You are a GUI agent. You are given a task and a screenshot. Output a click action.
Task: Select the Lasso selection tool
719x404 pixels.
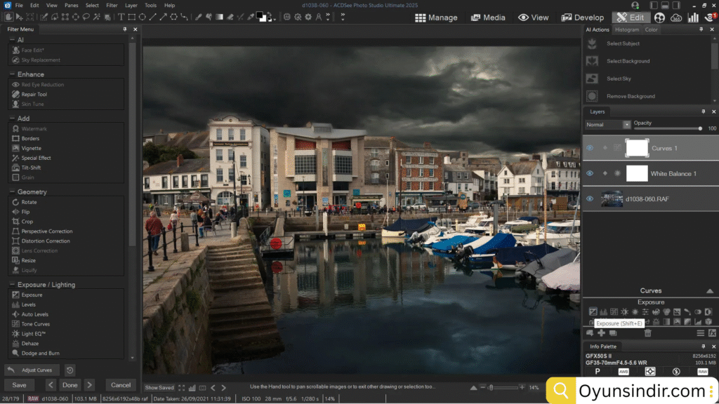click(86, 17)
